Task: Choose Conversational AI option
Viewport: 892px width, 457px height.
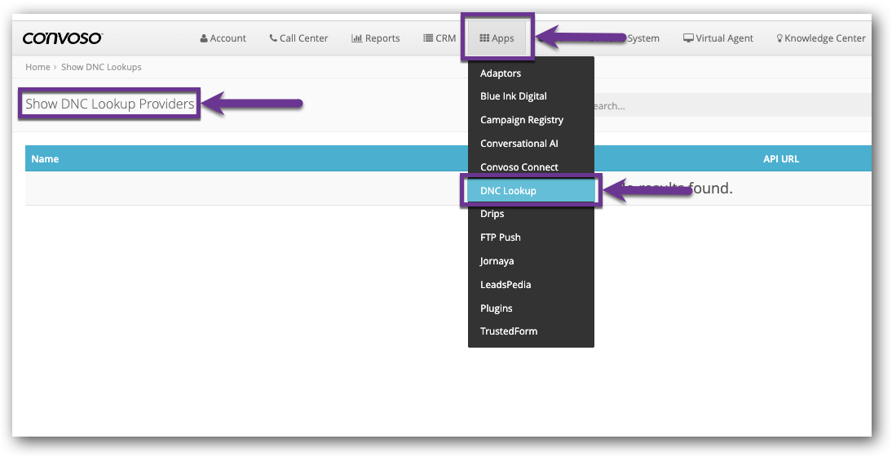Action: (x=531, y=144)
